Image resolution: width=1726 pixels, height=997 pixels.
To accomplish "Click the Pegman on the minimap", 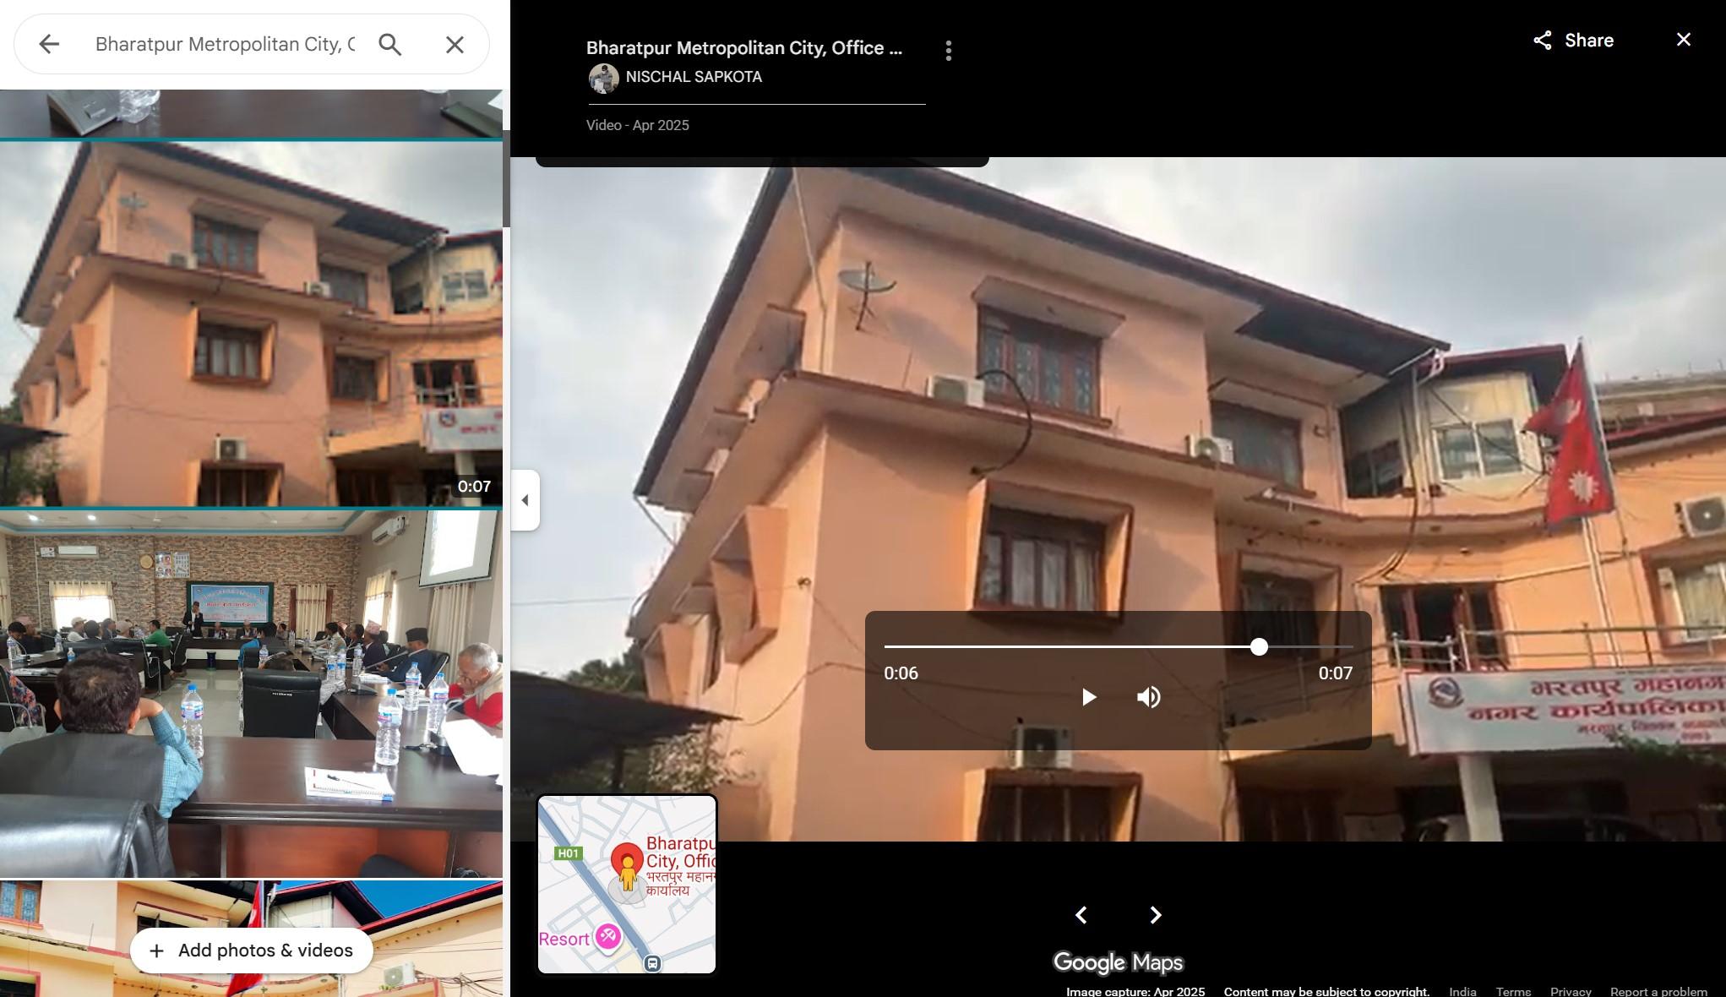I will (628, 874).
